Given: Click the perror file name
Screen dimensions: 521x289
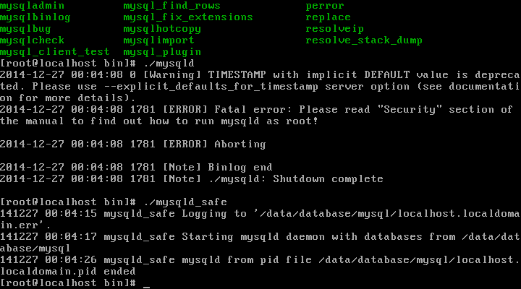Looking at the screenshot, I should pos(325,6).
